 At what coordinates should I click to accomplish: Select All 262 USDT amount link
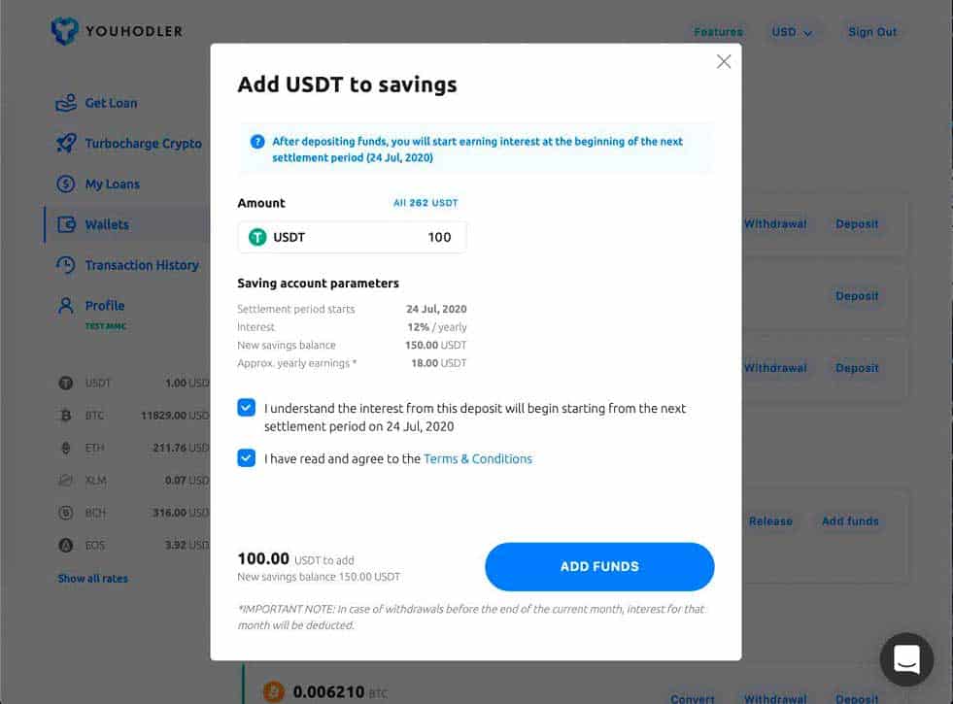click(x=425, y=203)
